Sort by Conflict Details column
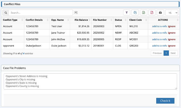Viewport: 181px width, 108px height. click(x=37, y=20)
